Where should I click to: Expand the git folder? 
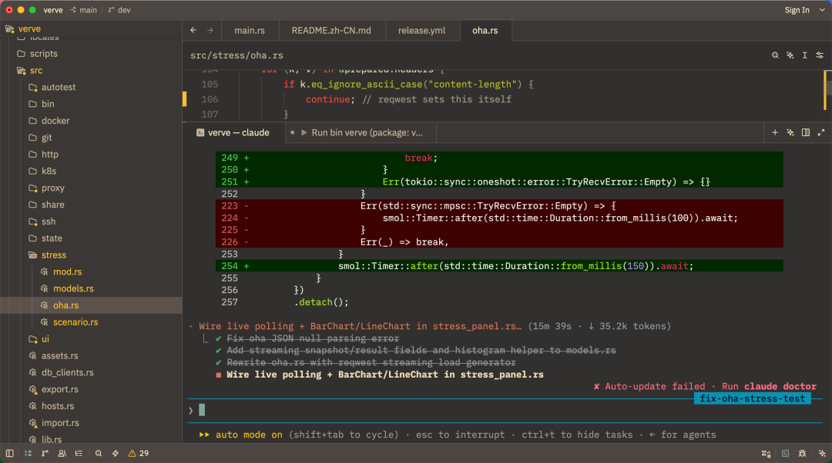pos(91,138)
